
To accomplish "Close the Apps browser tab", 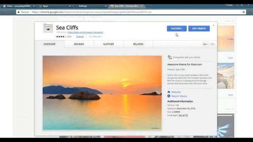I will click(70, 6).
